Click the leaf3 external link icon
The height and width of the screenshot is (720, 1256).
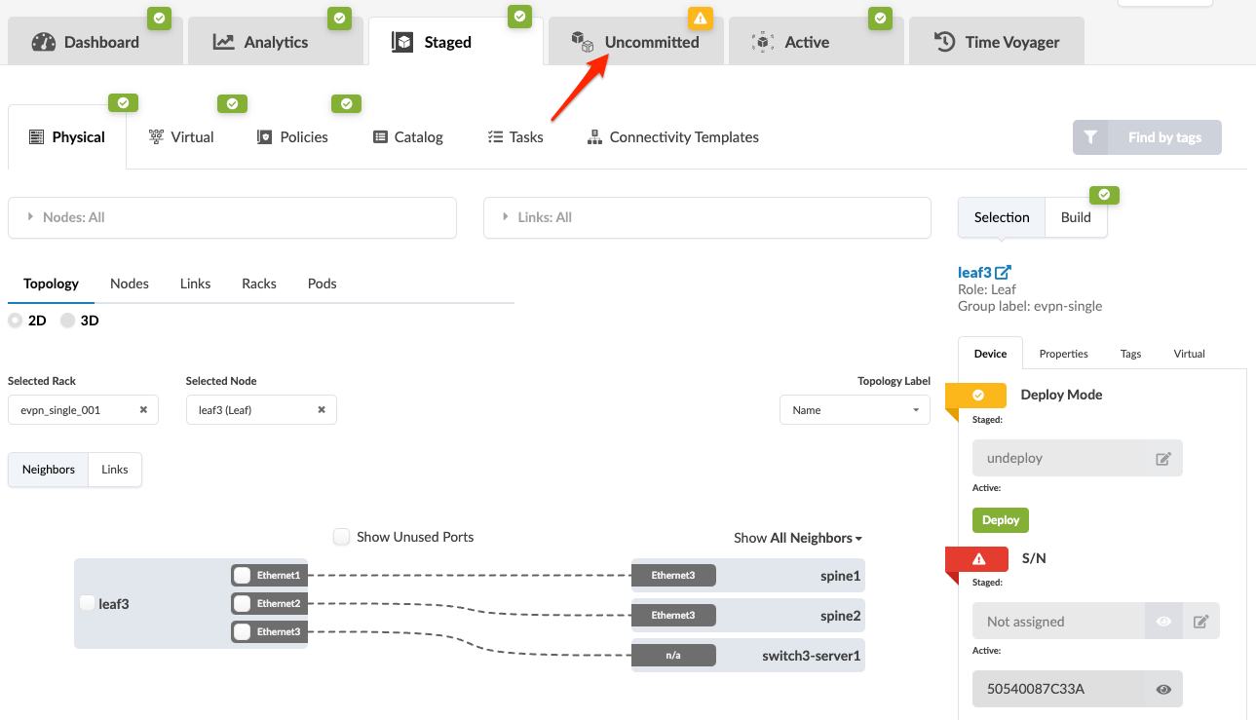point(1004,273)
